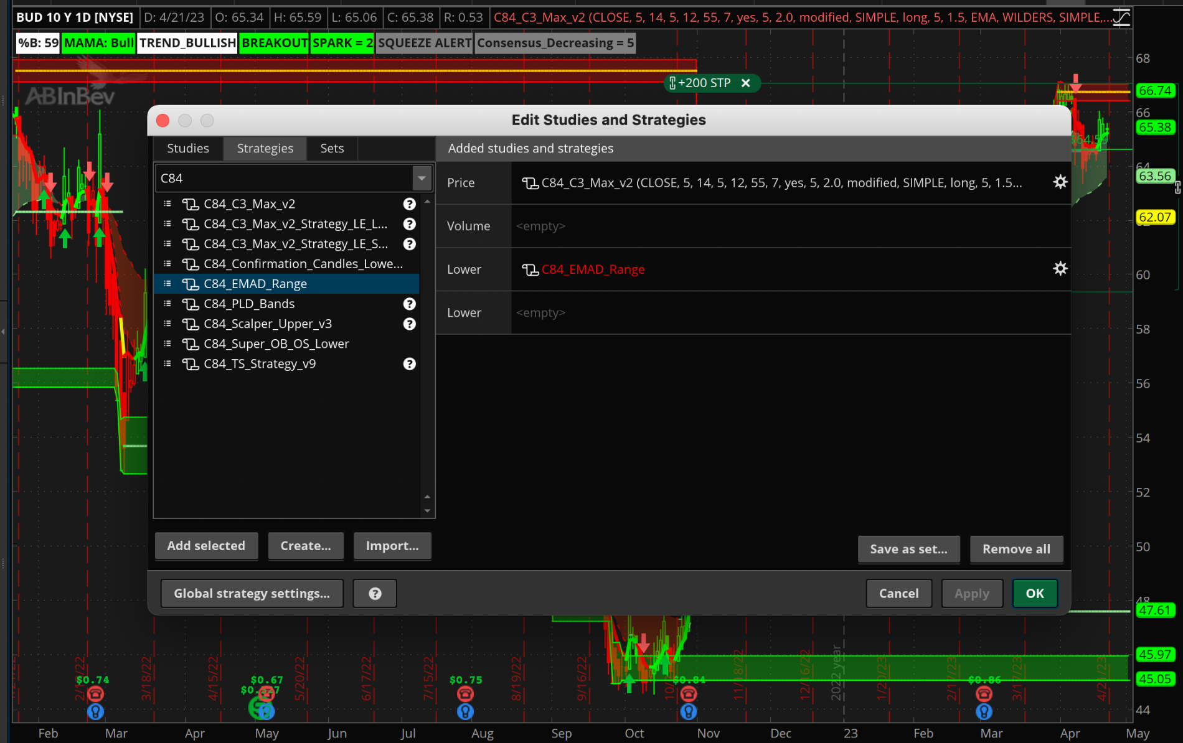Image resolution: width=1183 pixels, height=743 pixels.
Task: Click the 66.74 price axis bubble
Action: 1154,91
